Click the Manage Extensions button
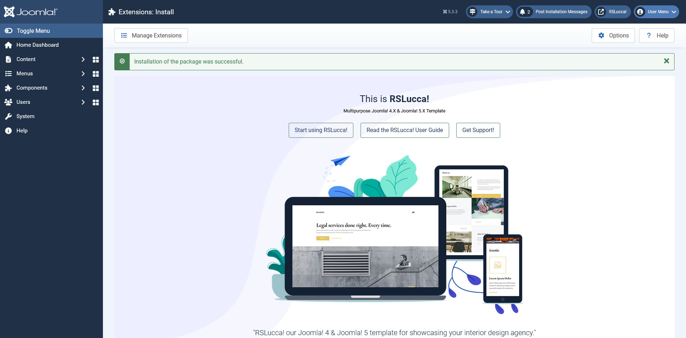The height and width of the screenshot is (338, 686). click(151, 36)
